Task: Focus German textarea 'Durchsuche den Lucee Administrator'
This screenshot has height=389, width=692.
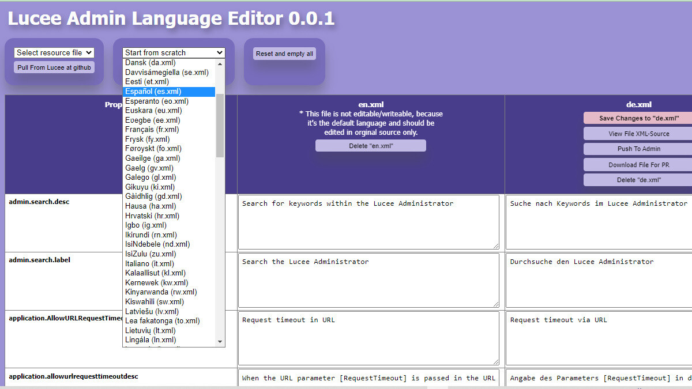Action: [599, 281]
